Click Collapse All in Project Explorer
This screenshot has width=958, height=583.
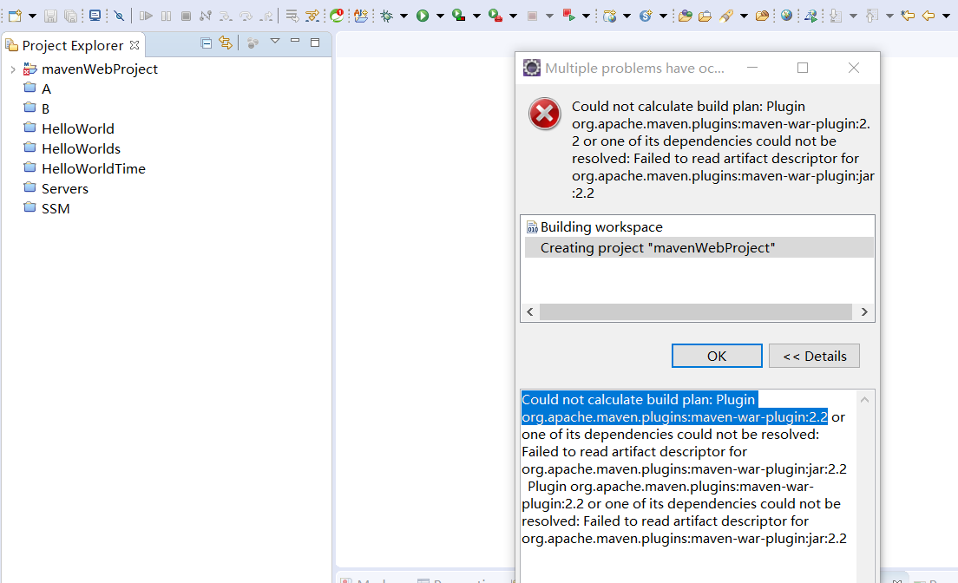207,43
